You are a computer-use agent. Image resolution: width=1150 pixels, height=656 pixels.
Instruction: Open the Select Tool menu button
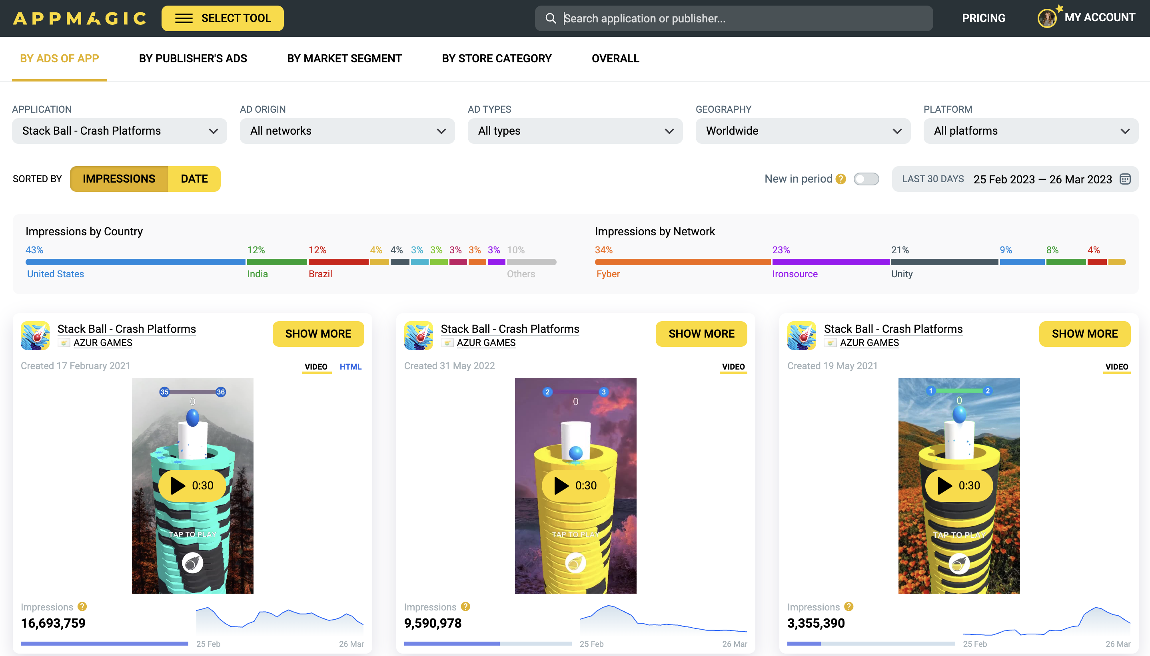point(223,18)
